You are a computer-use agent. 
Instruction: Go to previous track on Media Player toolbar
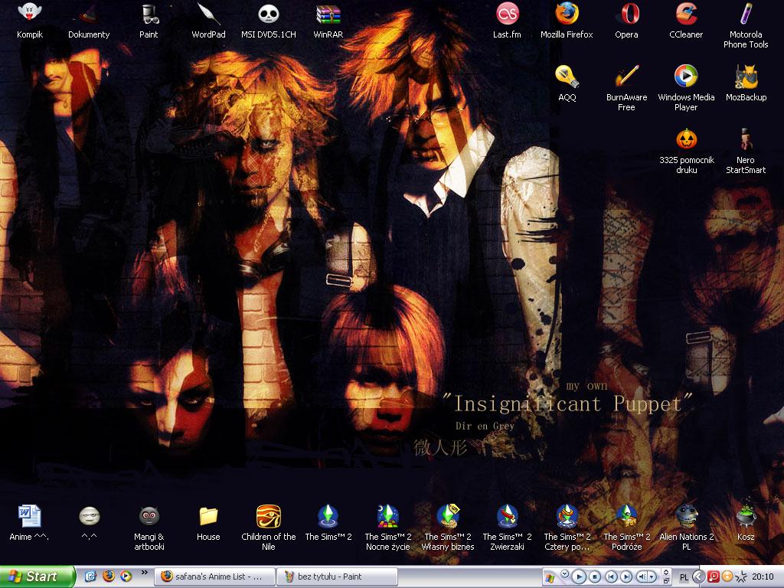click(x=611, y=577)
